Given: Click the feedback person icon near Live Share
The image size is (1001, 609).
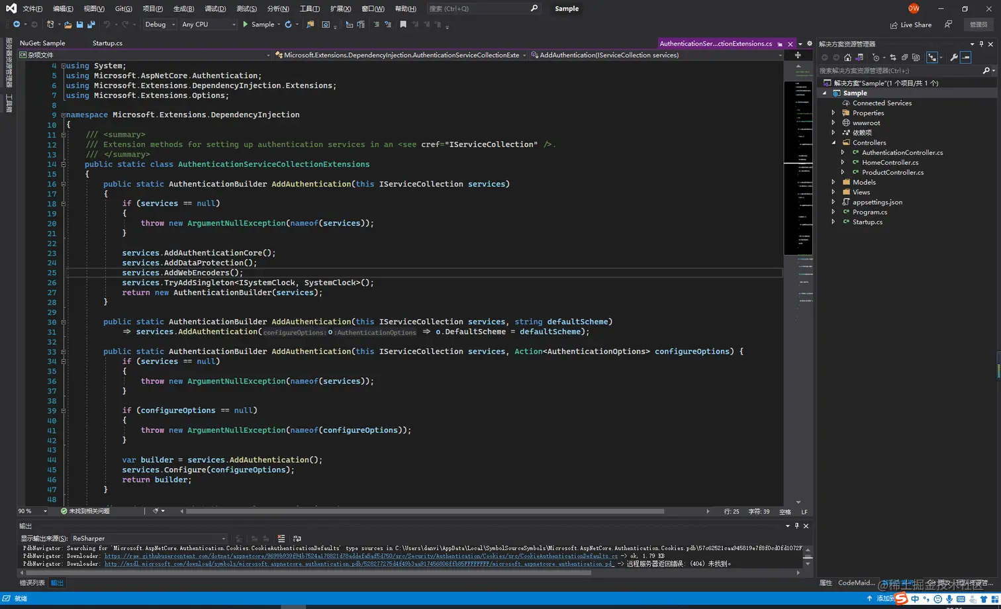Looking at the screenshot, I should pos(948,24).
